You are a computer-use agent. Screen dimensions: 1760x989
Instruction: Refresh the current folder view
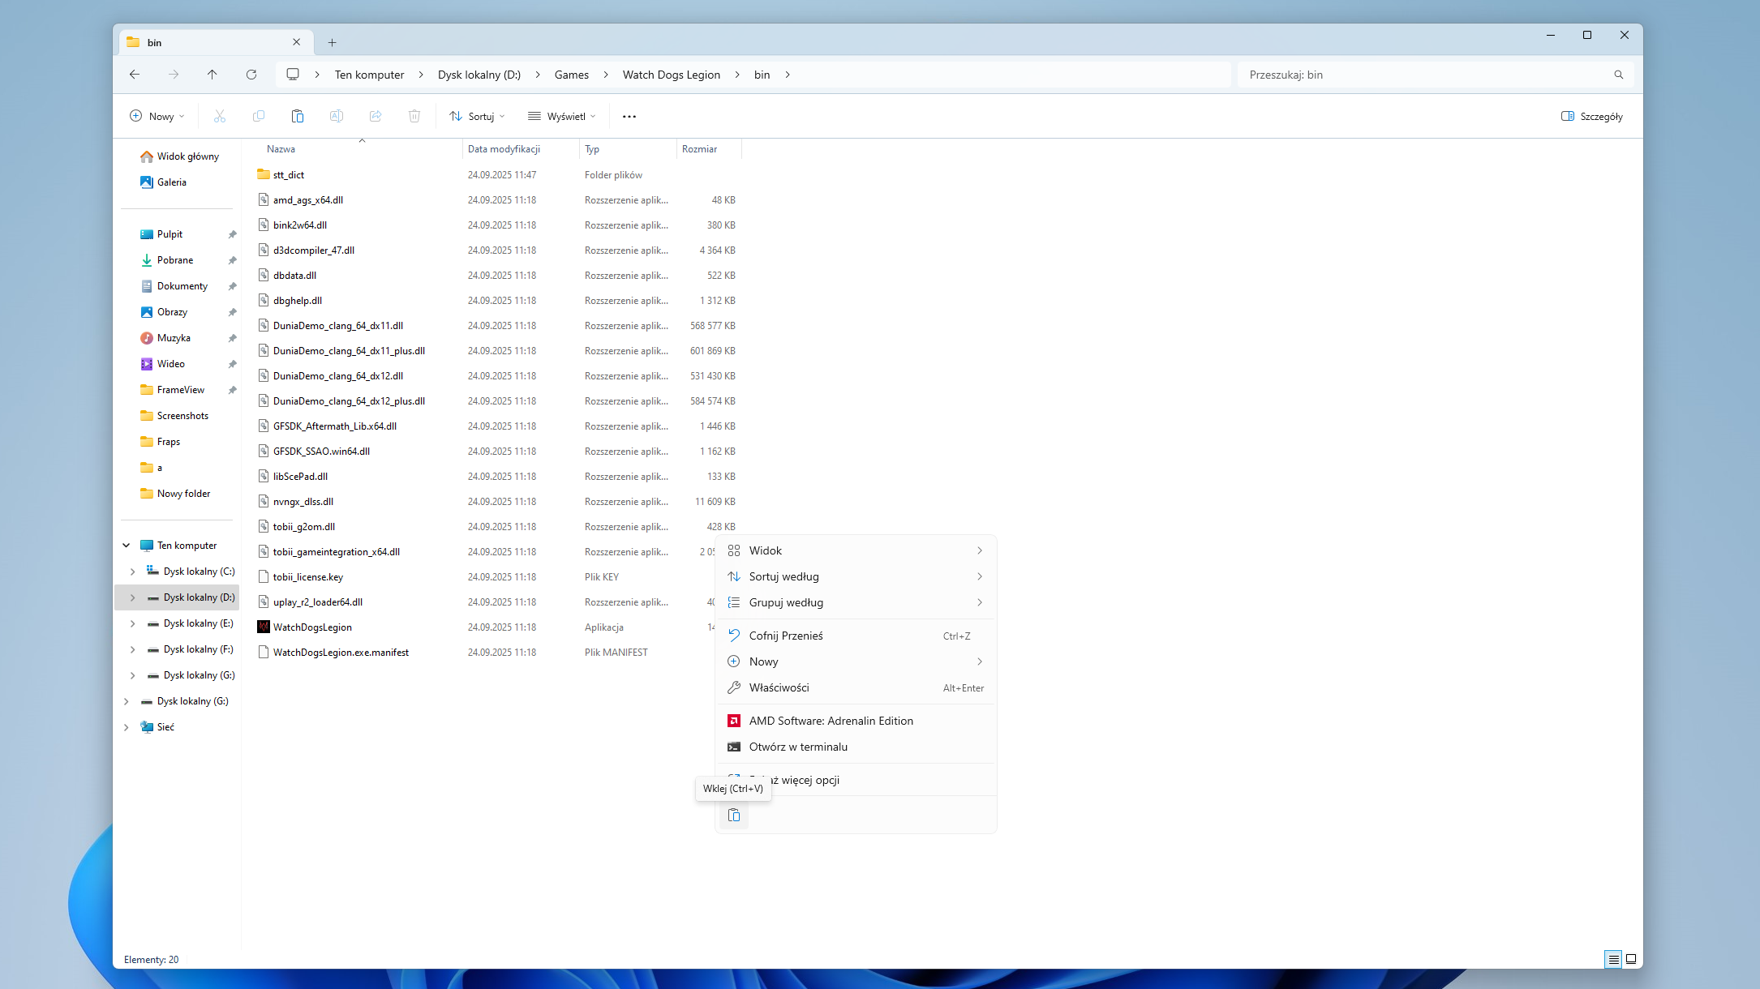[x=251, y=75]
